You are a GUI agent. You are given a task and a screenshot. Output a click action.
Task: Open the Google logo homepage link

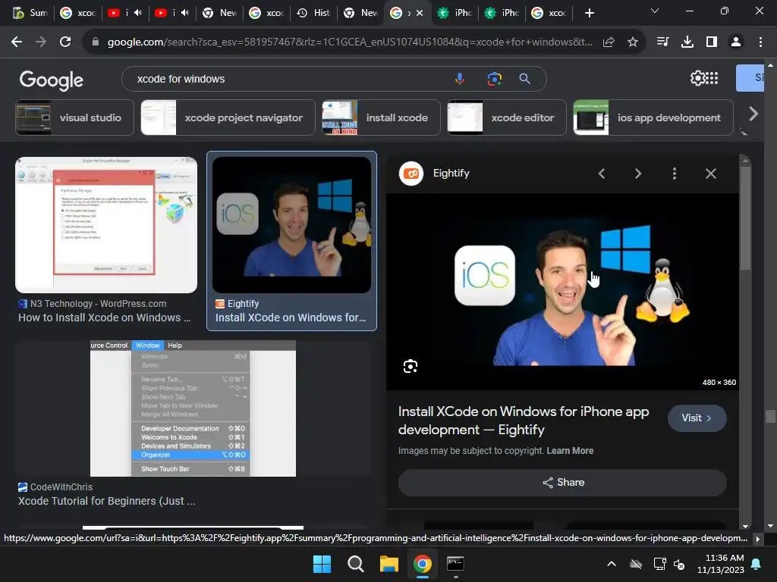coord(52,80)
